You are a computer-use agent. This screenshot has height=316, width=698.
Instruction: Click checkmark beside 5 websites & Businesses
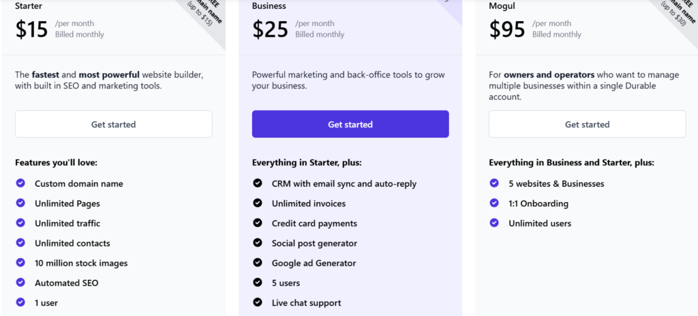point(494,183)
